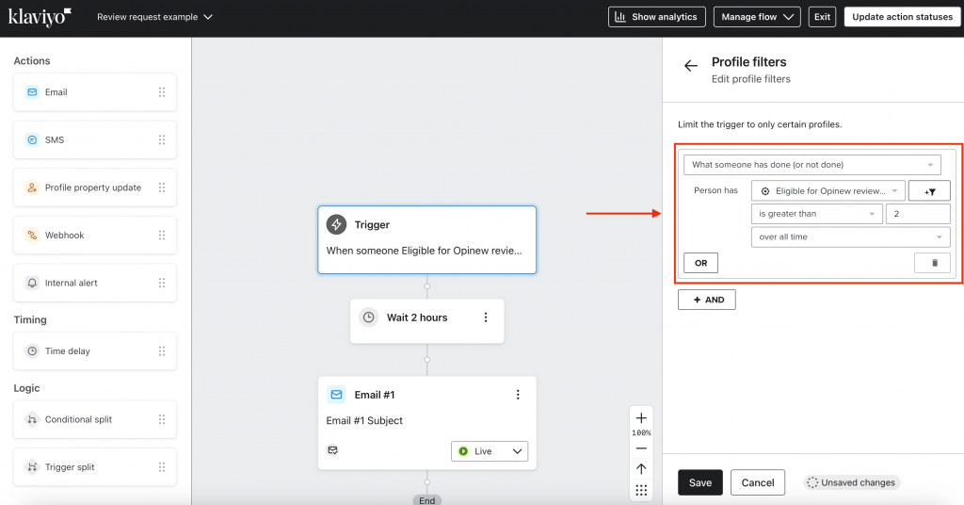Click Profile property update drag handle
This screenshot has height=505, width=964.
tap(162, 187)
